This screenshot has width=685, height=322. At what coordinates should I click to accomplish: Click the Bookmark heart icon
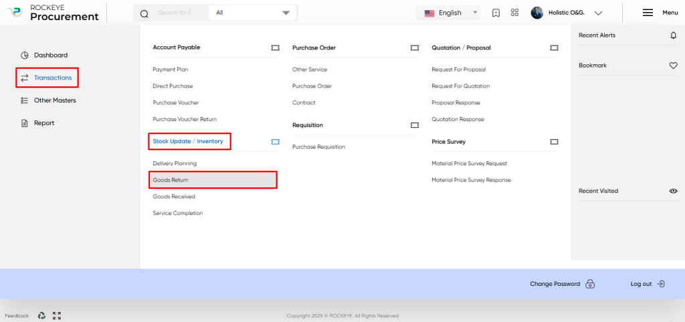[673, 66]
